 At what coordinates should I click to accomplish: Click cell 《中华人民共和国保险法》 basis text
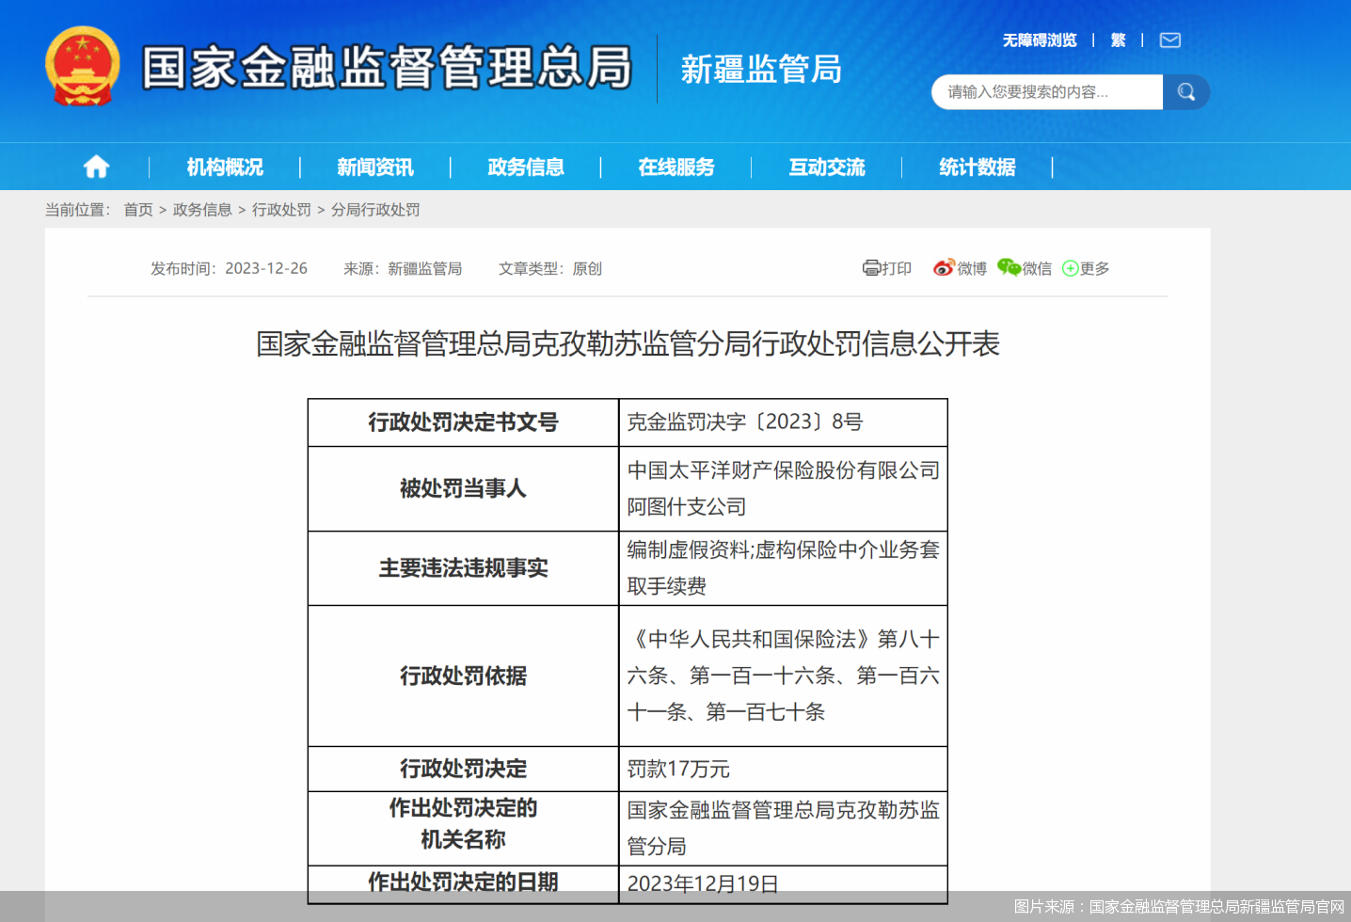coord(783,676)
